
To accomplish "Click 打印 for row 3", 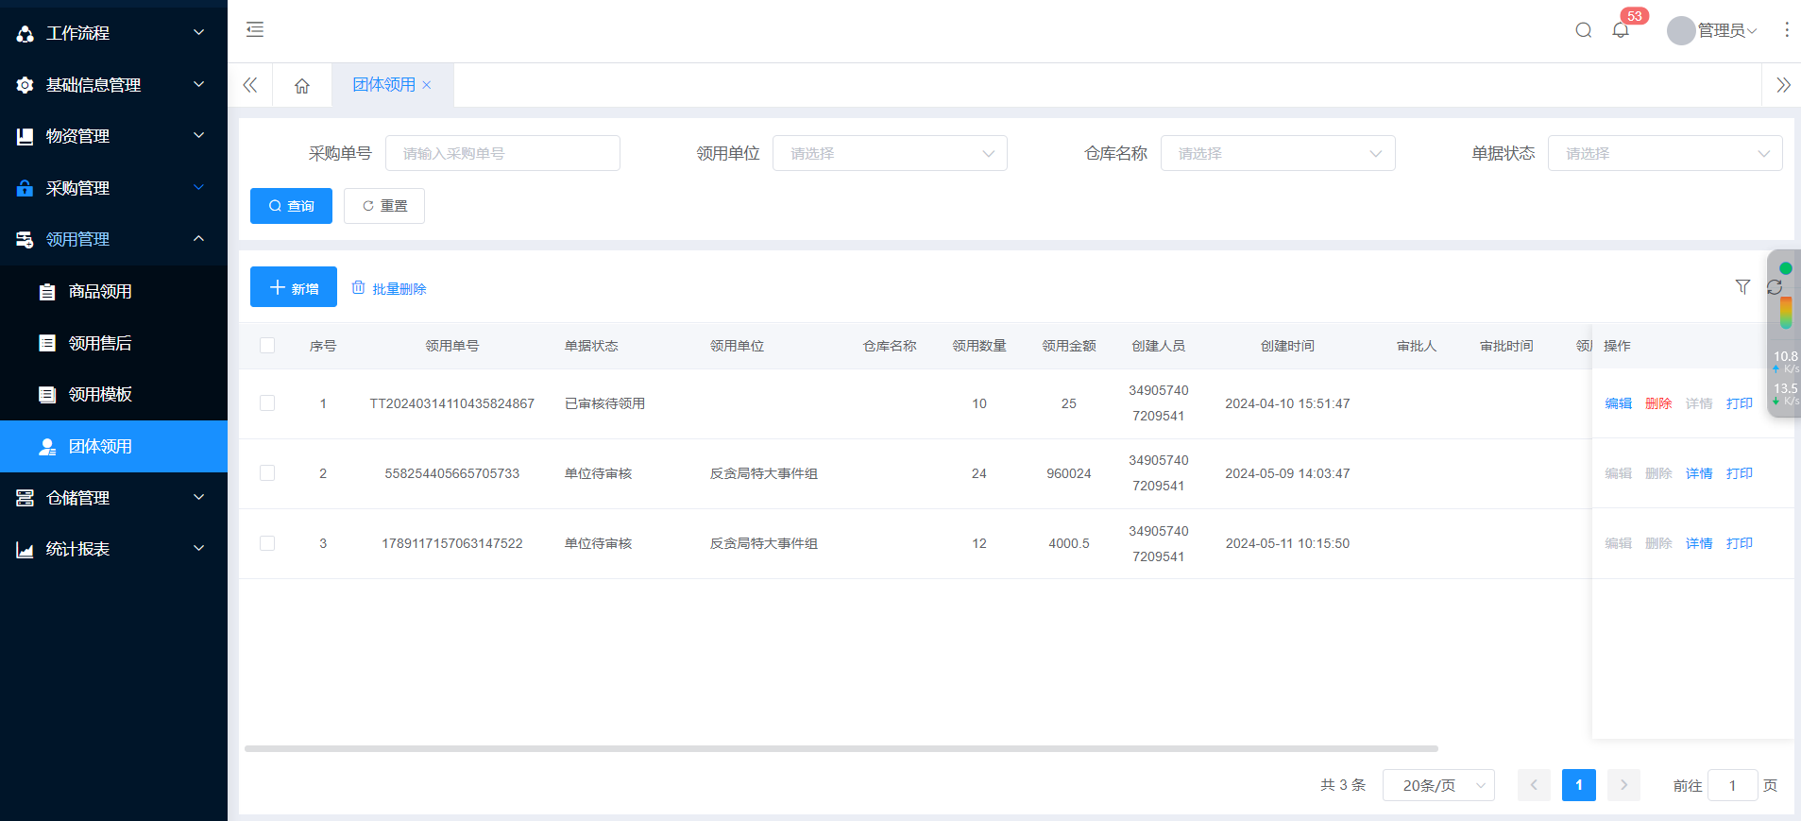I will 1740,543.
